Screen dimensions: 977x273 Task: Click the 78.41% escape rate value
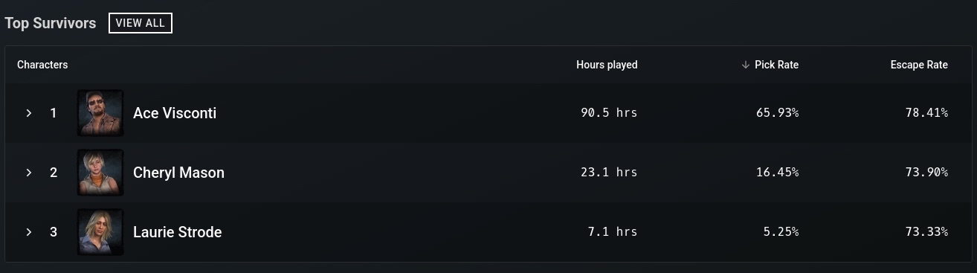tap(926, 113)
